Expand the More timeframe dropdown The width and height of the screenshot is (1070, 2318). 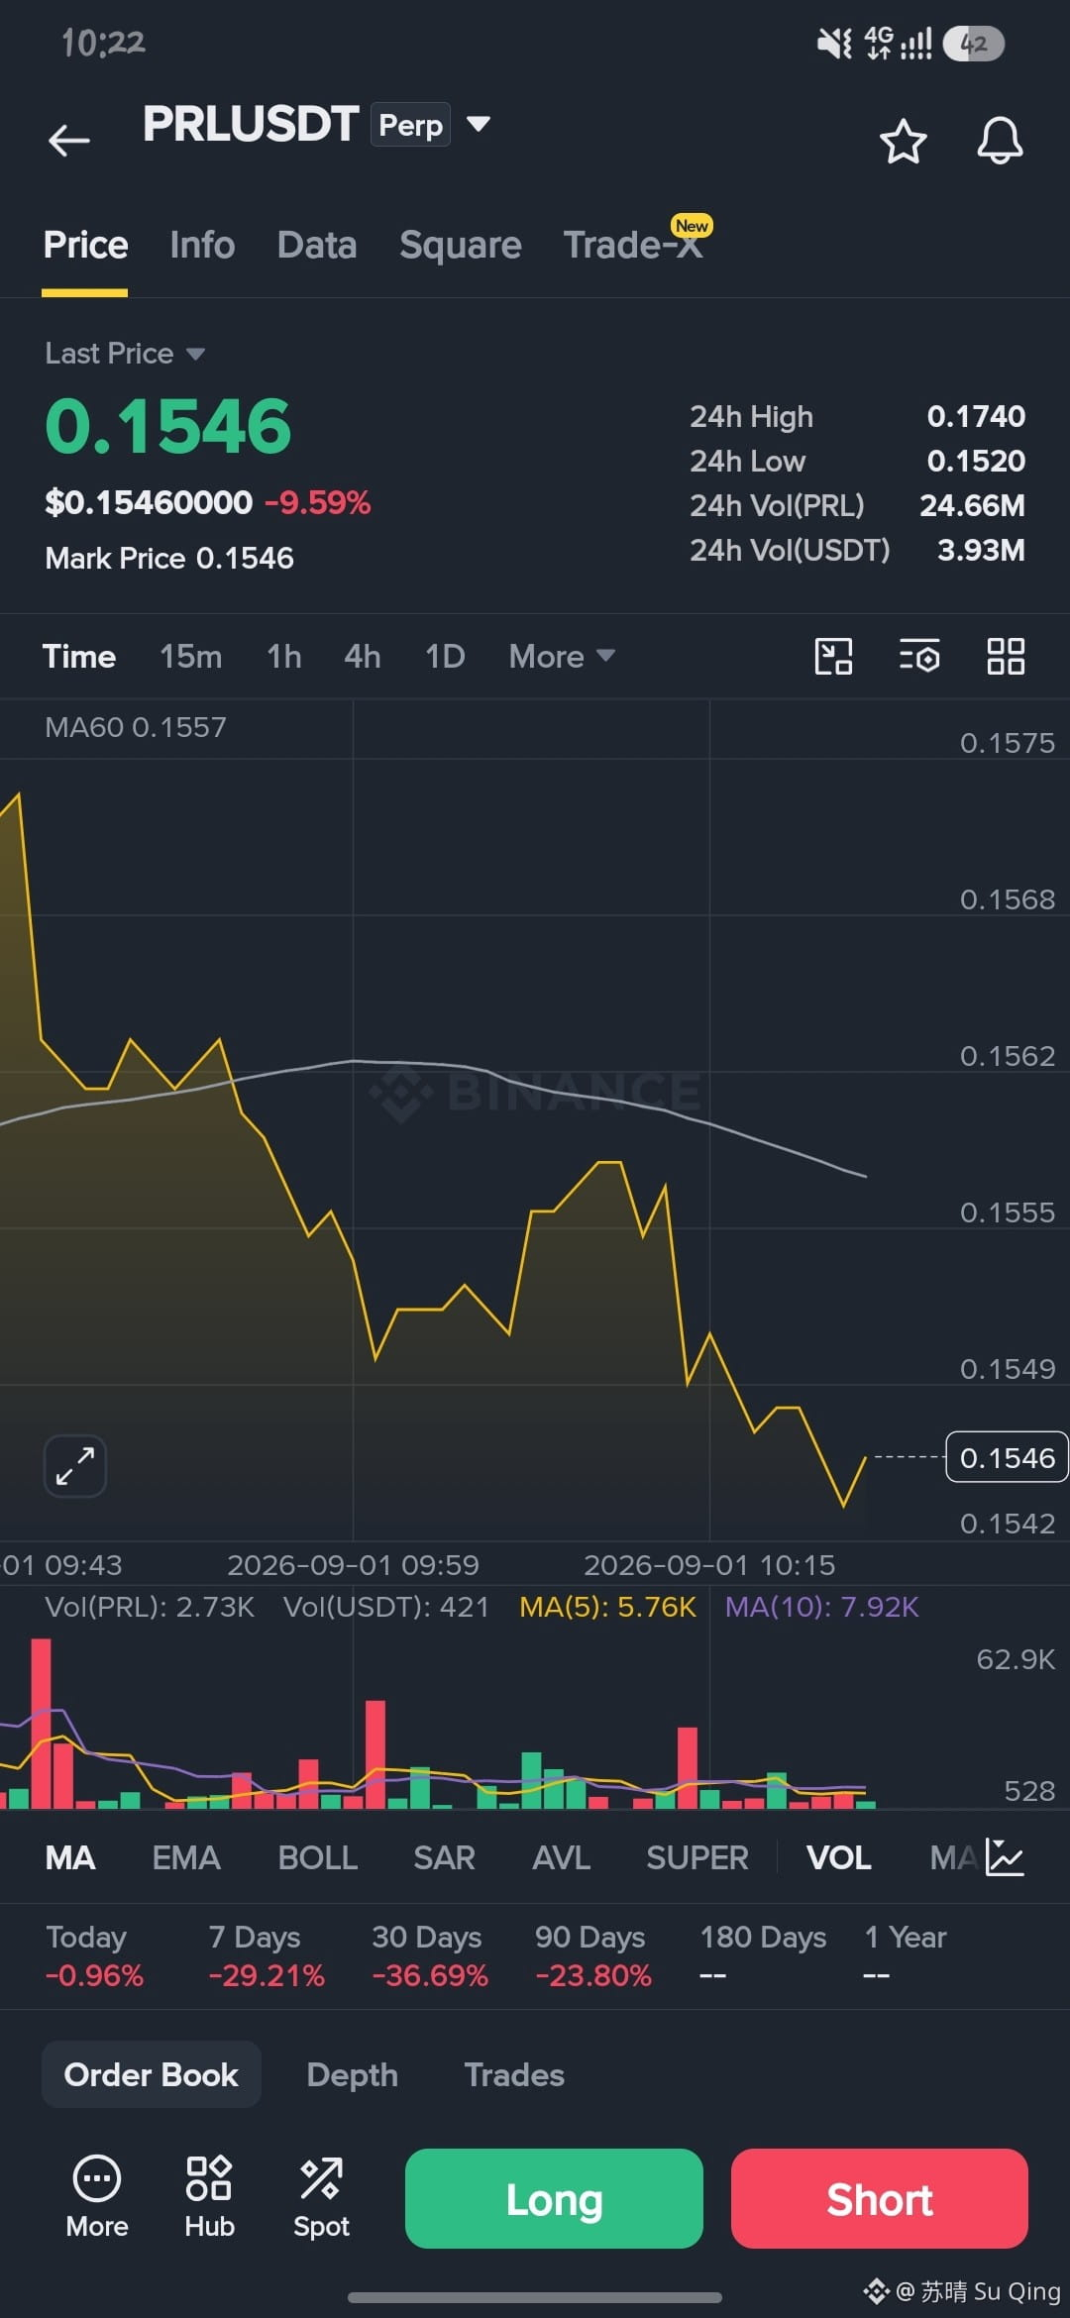point(562,656)
